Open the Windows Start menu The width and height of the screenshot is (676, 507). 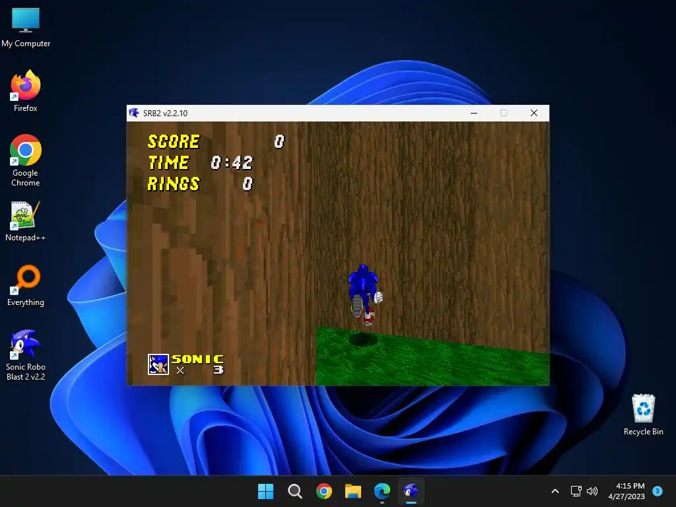[265, 491]
